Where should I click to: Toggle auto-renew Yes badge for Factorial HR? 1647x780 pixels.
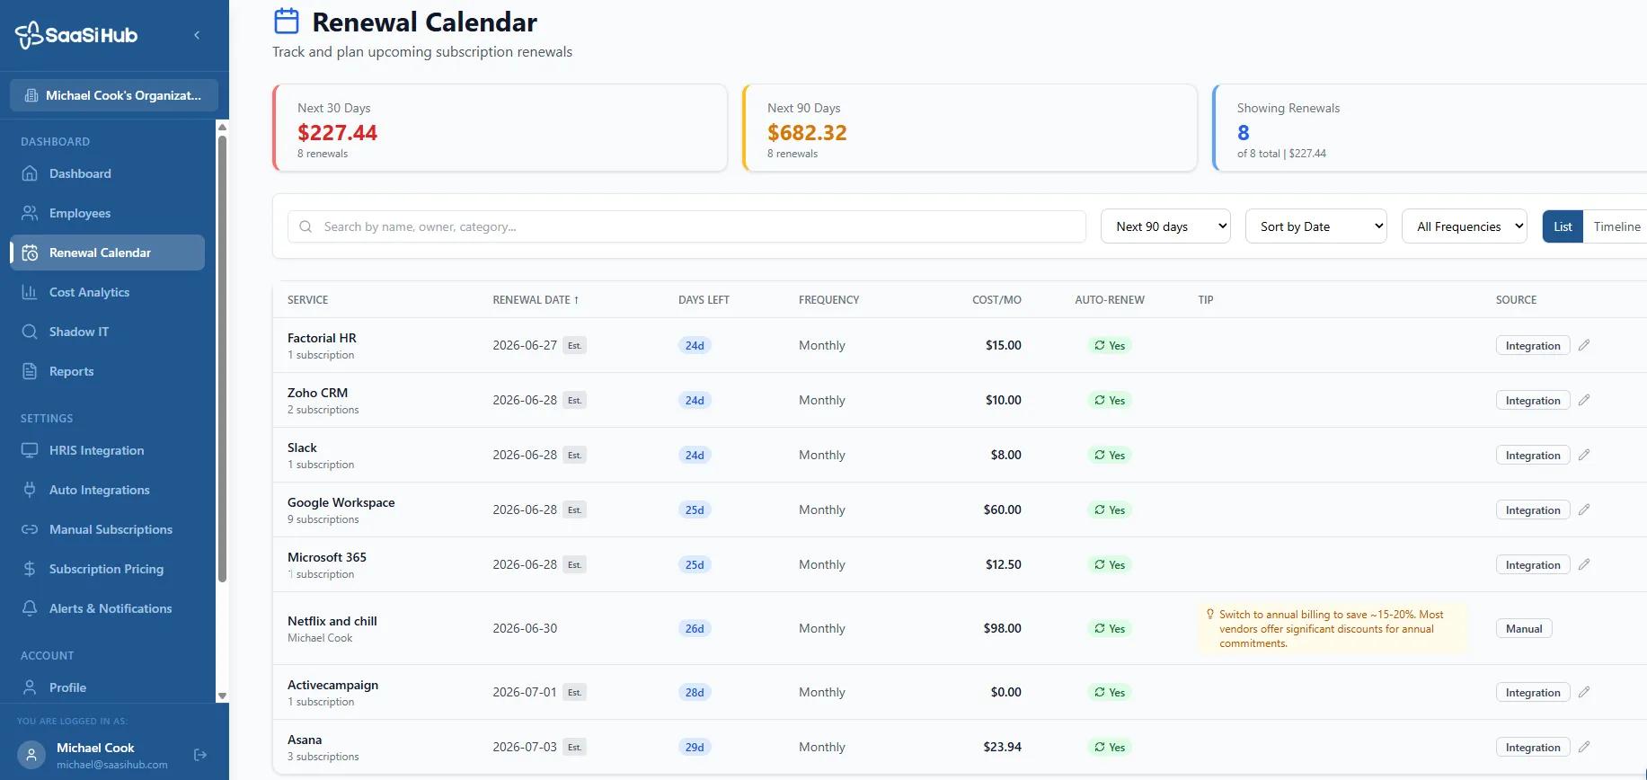click(1110, 345)
